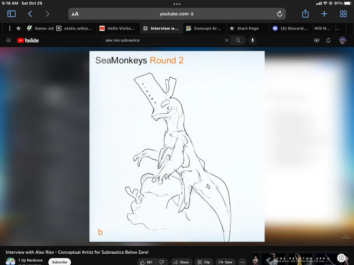Toggle the Safari sidebar panel
This screenshot has height=265, width=354.
[x=12, y=14]
